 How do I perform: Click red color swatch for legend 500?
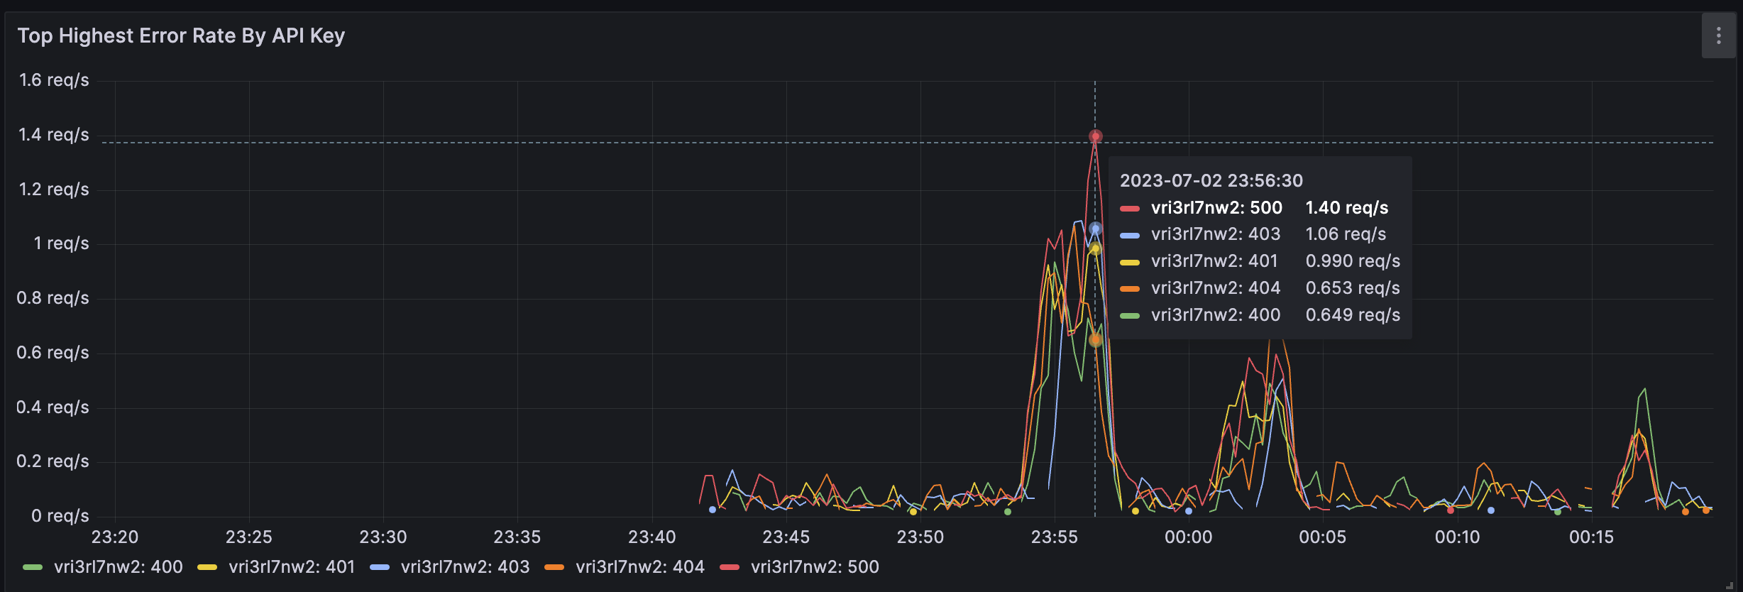pyautogui.click(x=730, y=567)
